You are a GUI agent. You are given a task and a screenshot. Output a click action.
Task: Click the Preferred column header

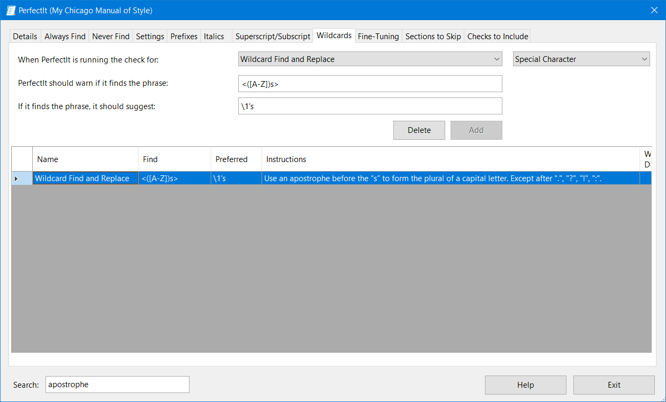tap(236, 159)
